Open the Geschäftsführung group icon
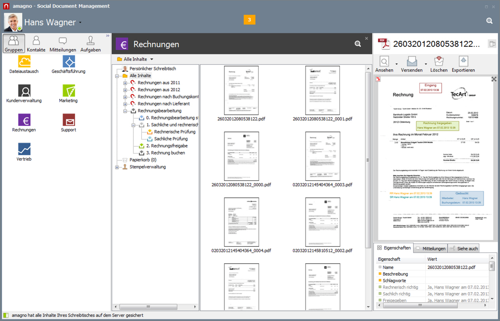 pyautogui.click(x=69, y=62)
